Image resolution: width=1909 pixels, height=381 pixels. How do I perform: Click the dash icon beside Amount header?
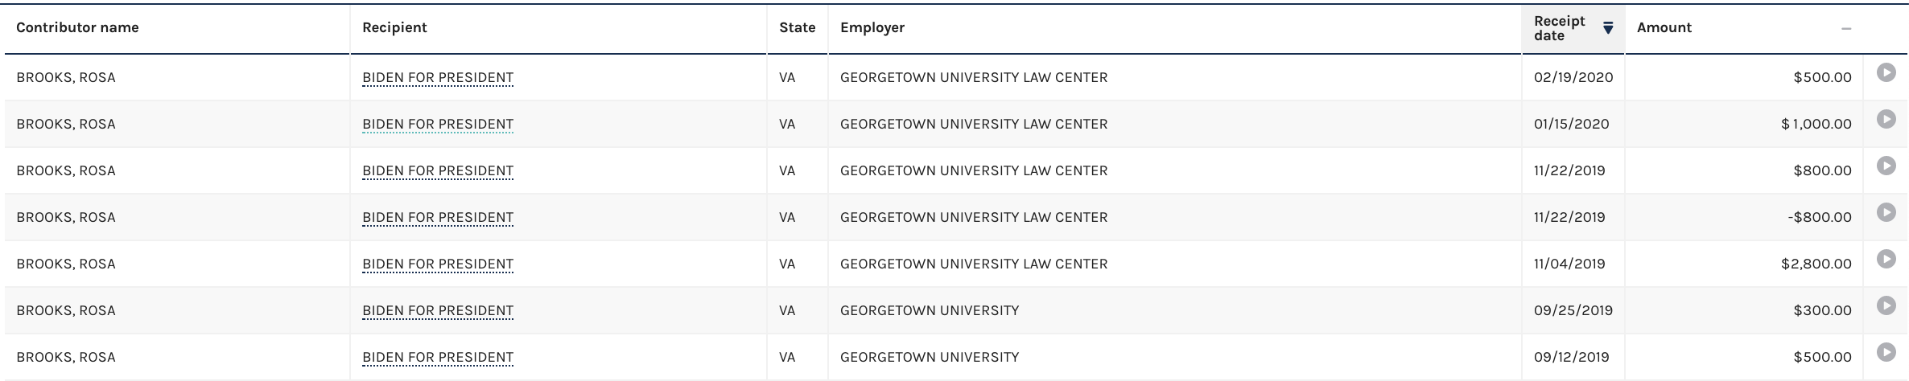coord(1845,29)
